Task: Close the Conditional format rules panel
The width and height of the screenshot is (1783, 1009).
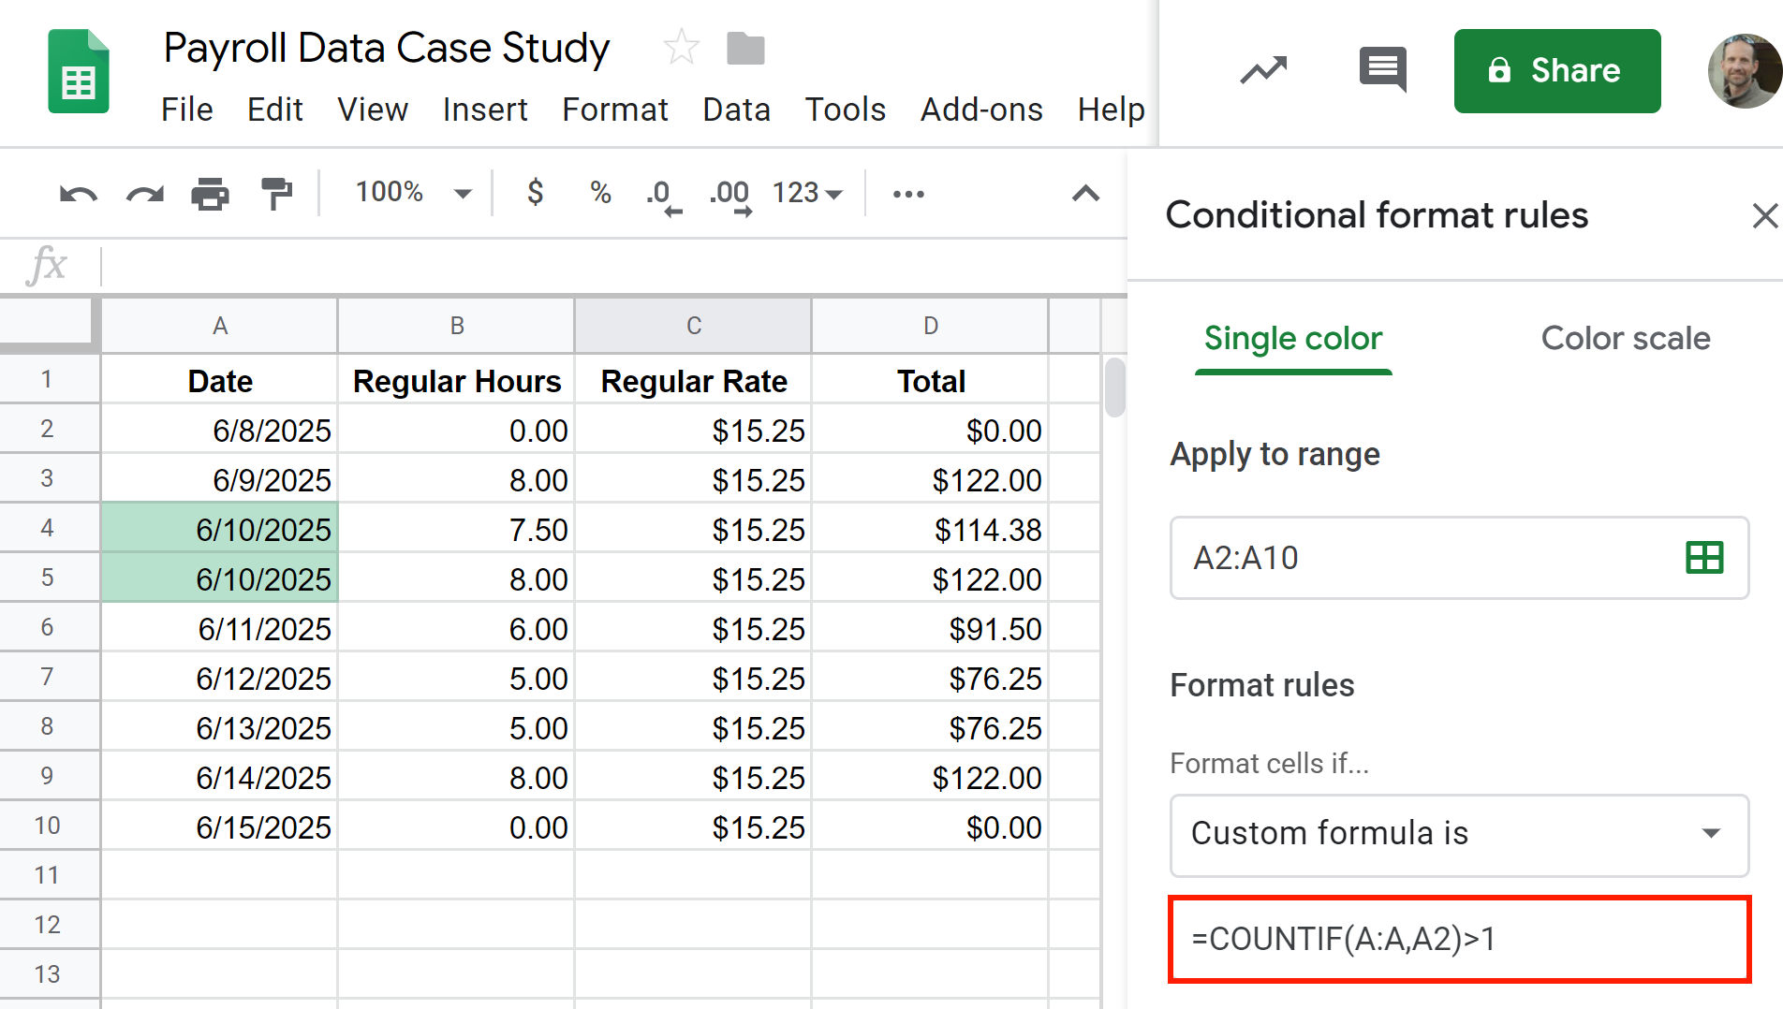Action: point(1764,215)
